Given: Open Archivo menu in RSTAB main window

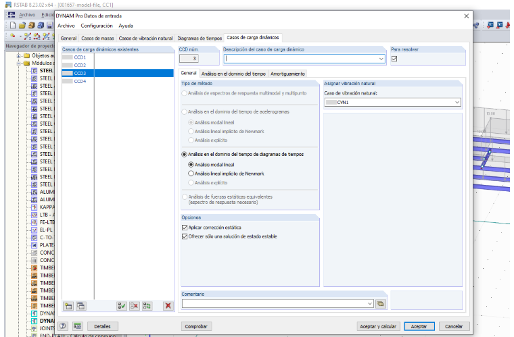Looking at the screenshot, I should pos(27,15).
